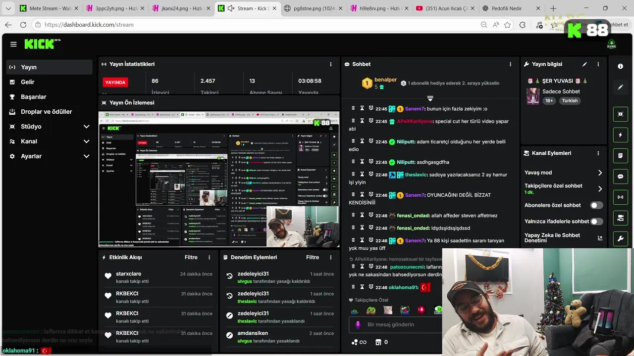Delete Sanem7's 'bunun için fazla zekiyim' message
The width and height of the screenshot is (634, 356).
point(353,108)
